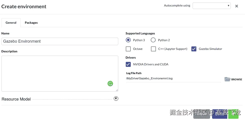Screen dimensions: 245x120
Task: Click the gray button at dialog bottom
Action: click(202, 114)
